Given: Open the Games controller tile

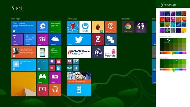Looking at the screenshot, I should [42, 78].
